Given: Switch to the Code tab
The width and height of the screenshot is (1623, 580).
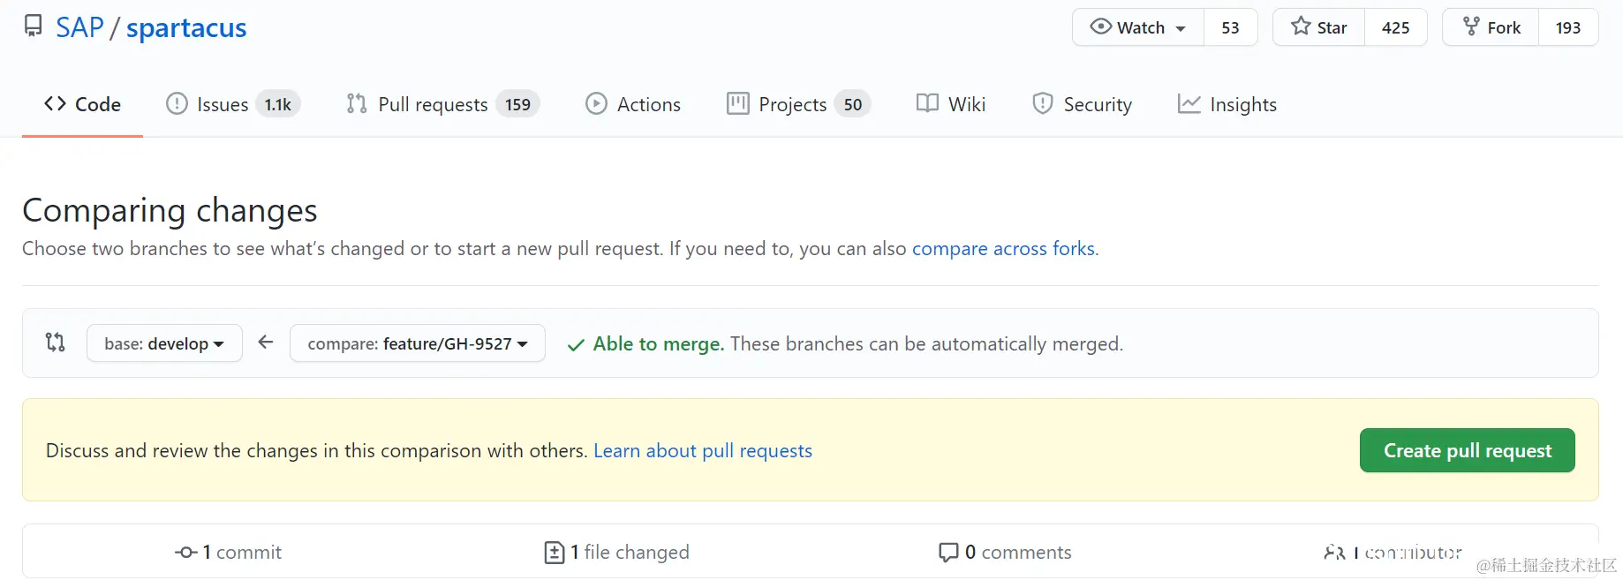Looking at the screenshot, I should pos(82,104).
